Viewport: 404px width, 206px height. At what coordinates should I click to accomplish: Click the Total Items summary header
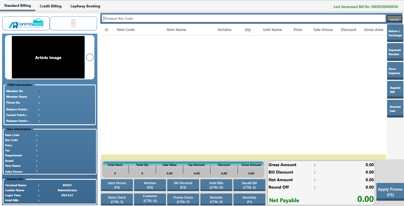(115, 165)
